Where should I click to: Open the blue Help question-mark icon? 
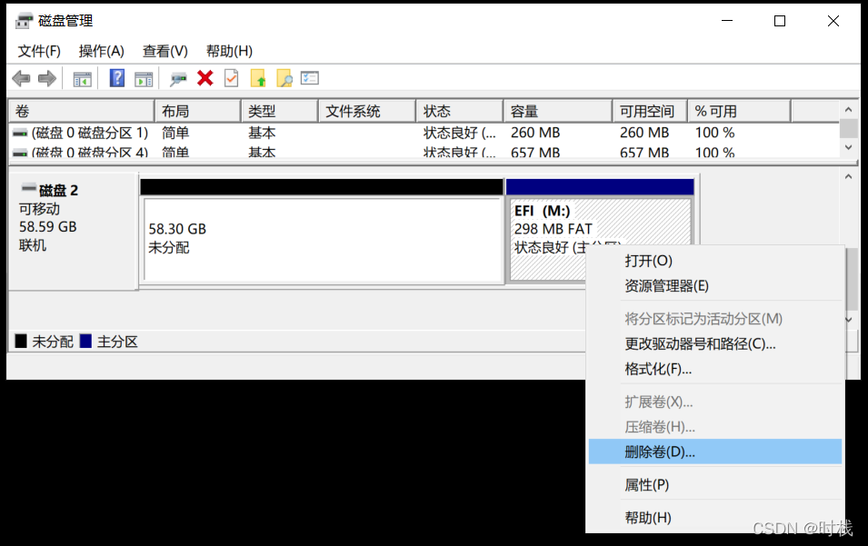tap(117, 78)
